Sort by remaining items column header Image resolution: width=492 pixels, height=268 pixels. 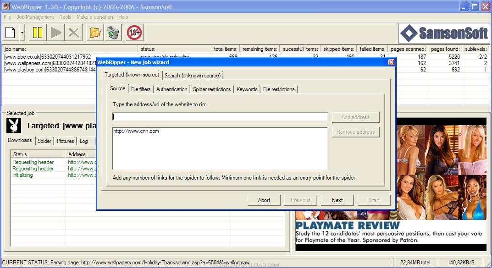[260, 49]
